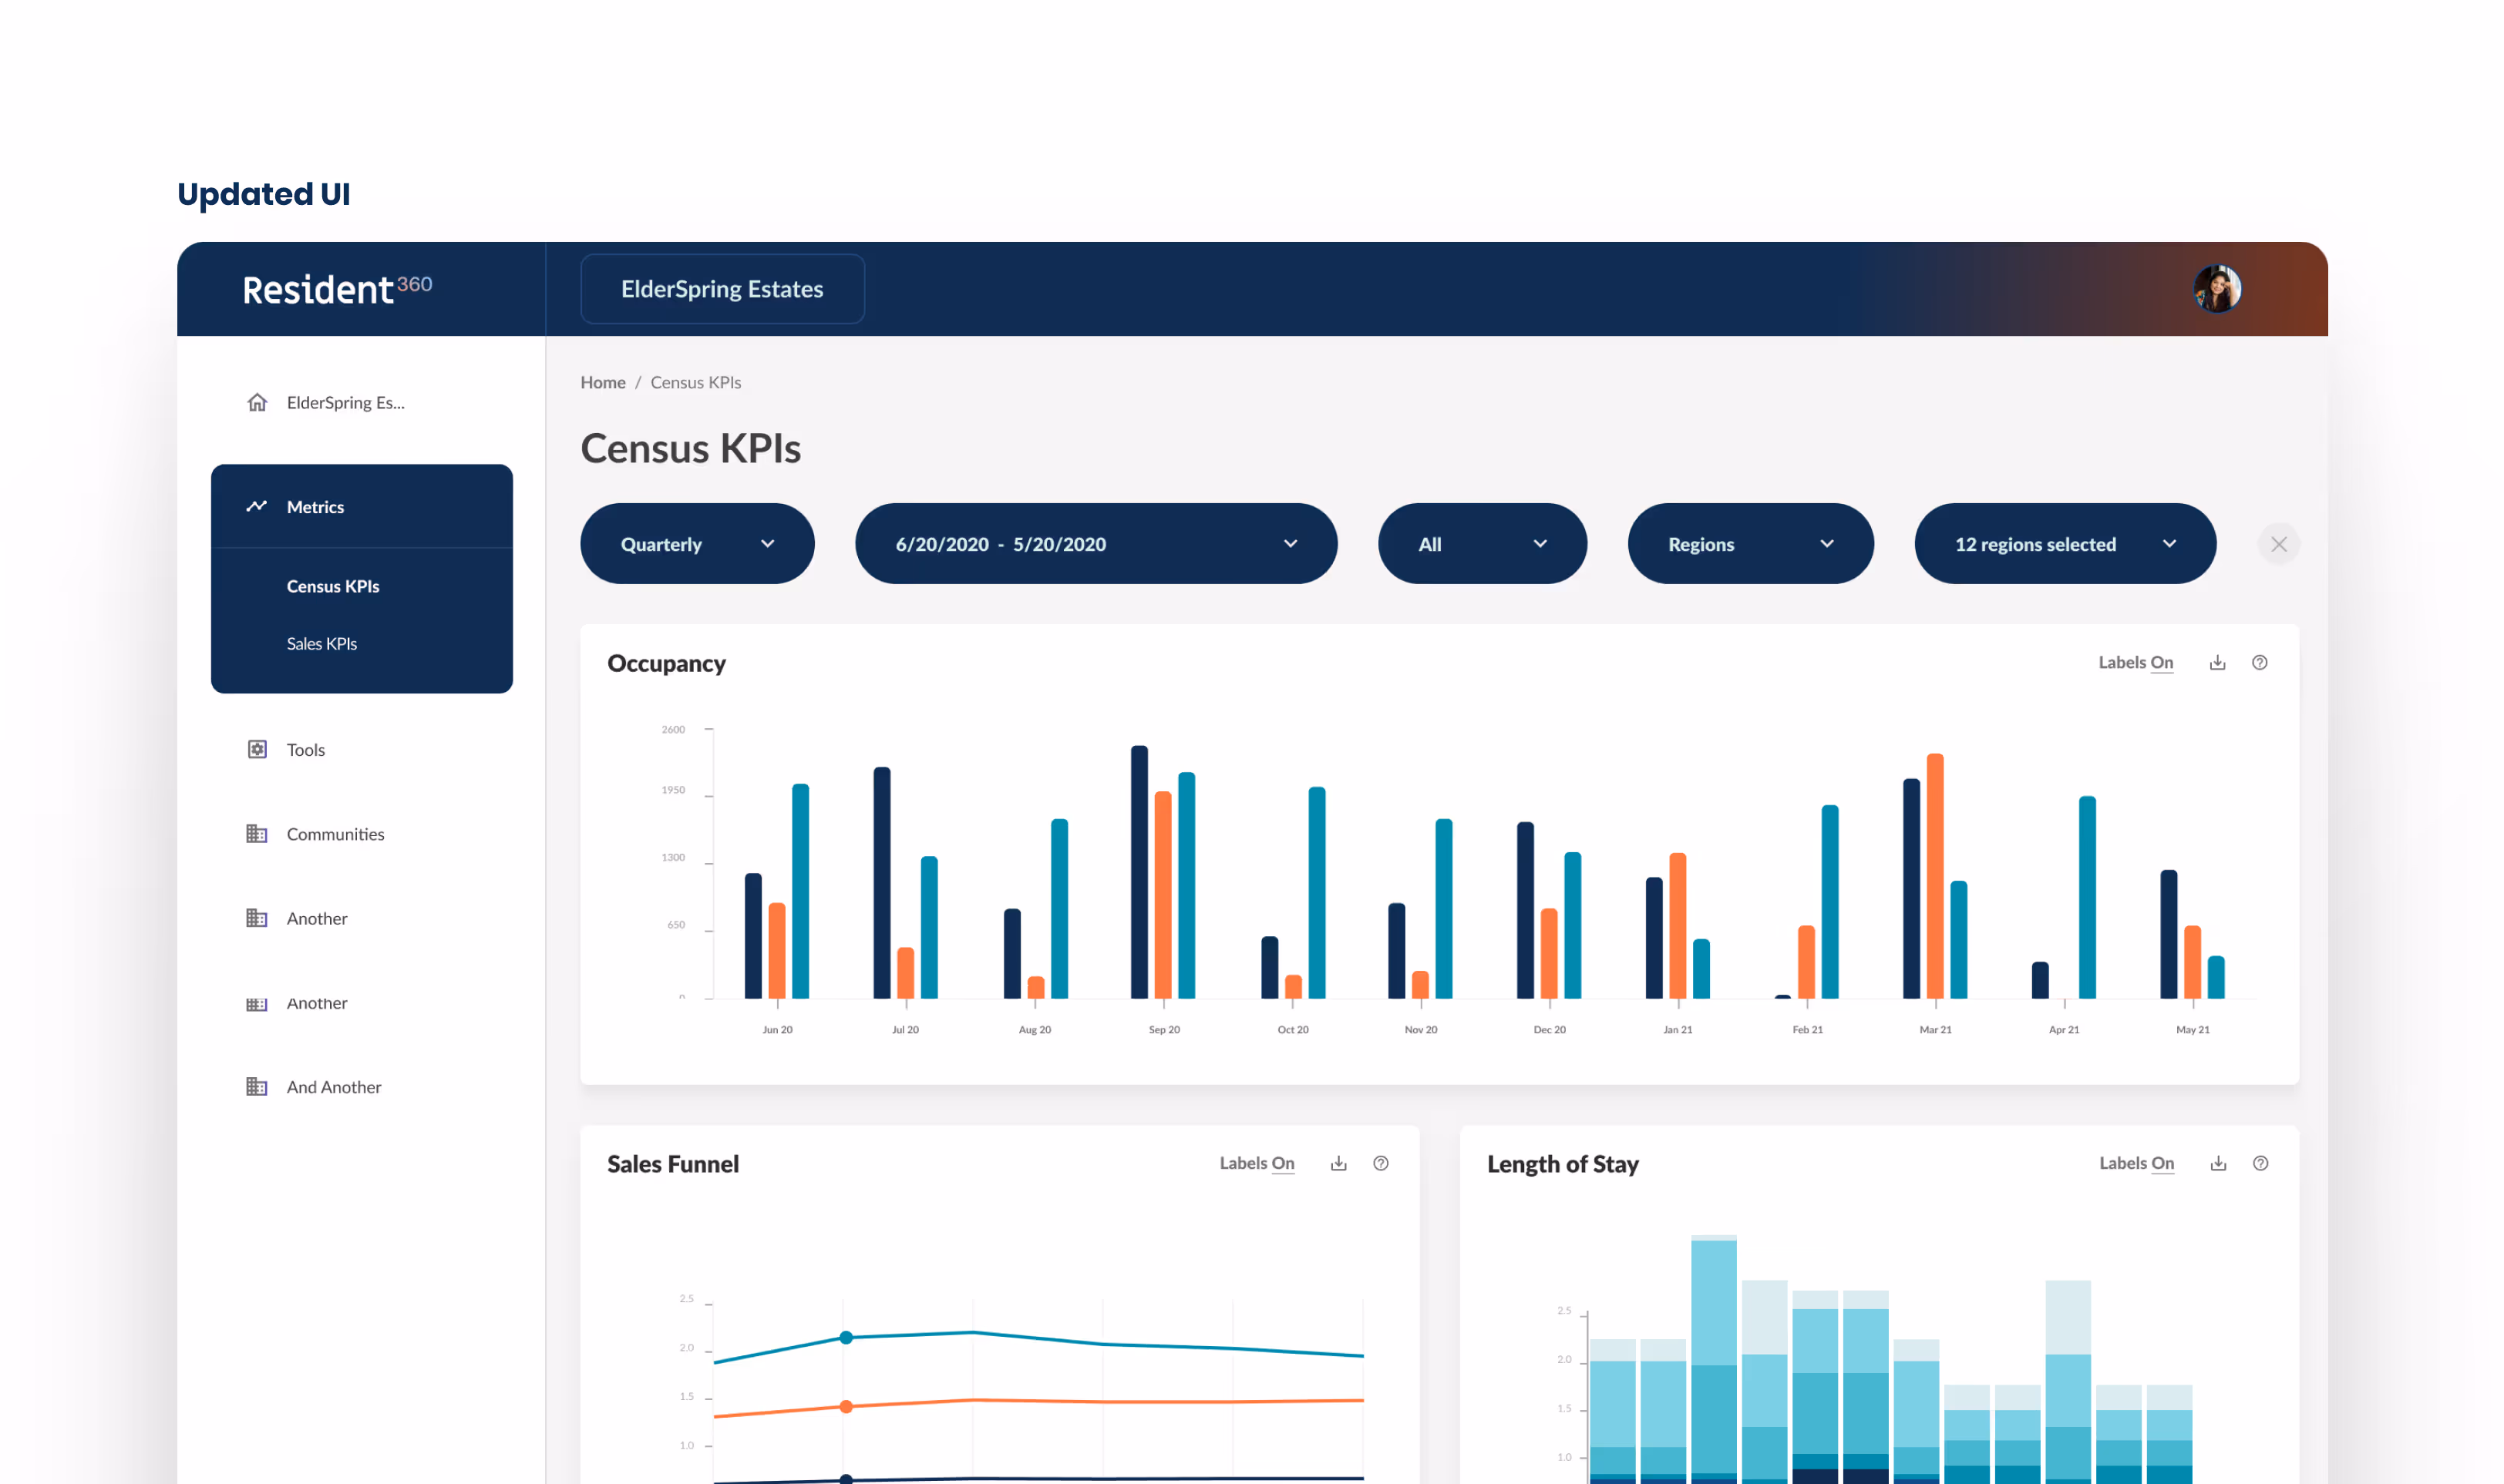Image resolution: width=2504 pixels, height=1484 pixels.
Task: Click the Communities building icon
Action: [257, 834]
